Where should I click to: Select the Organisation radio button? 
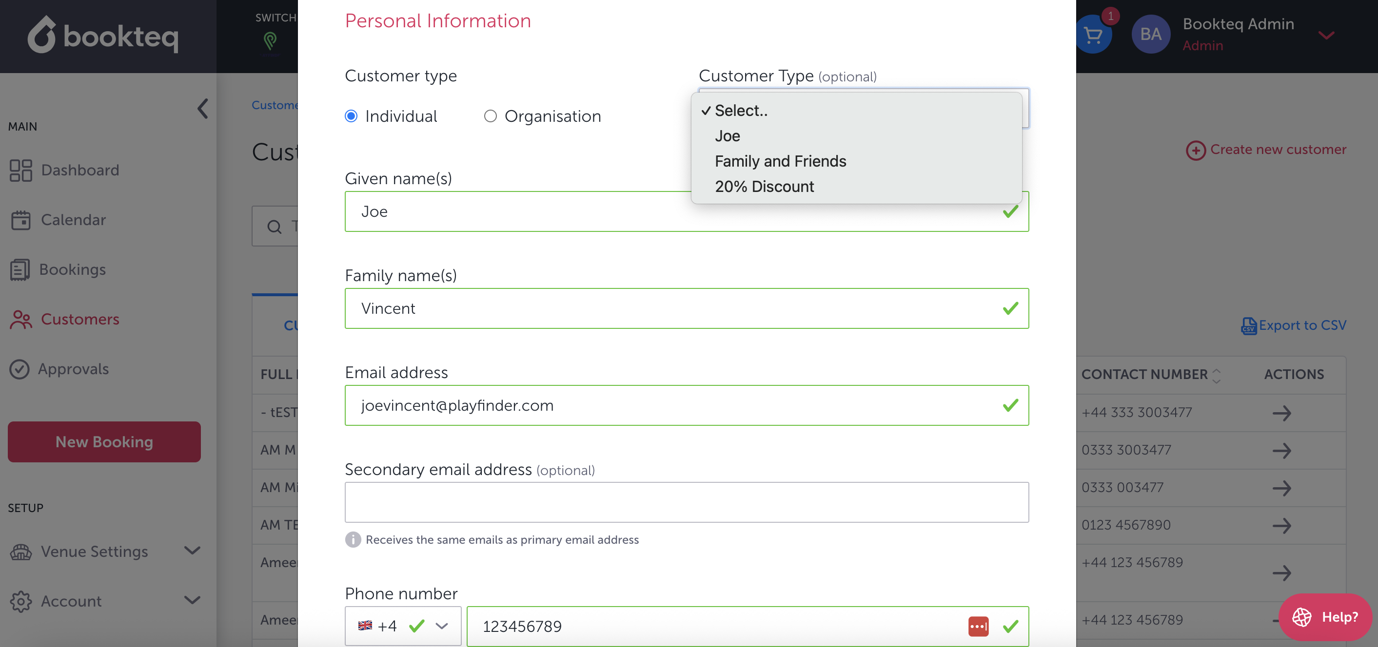coord(490,116)
